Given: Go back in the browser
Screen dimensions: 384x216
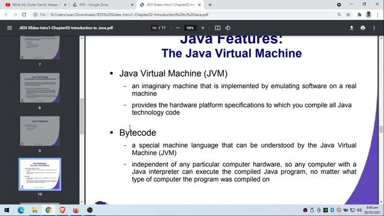Looking at the screenshot, I should click(6, 14).
